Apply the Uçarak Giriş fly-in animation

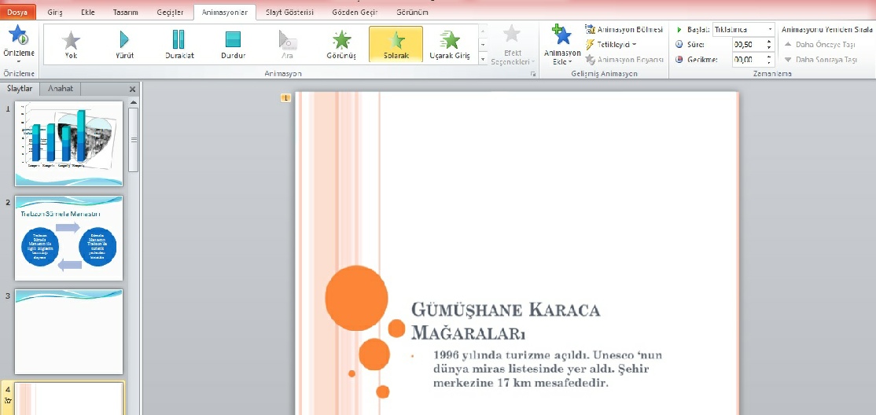(450, 45)
